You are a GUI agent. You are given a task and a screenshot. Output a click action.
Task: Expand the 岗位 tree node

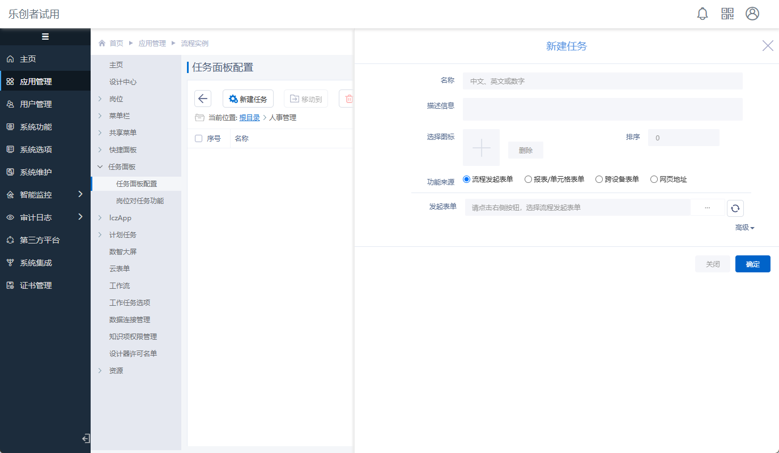(100, 99)
